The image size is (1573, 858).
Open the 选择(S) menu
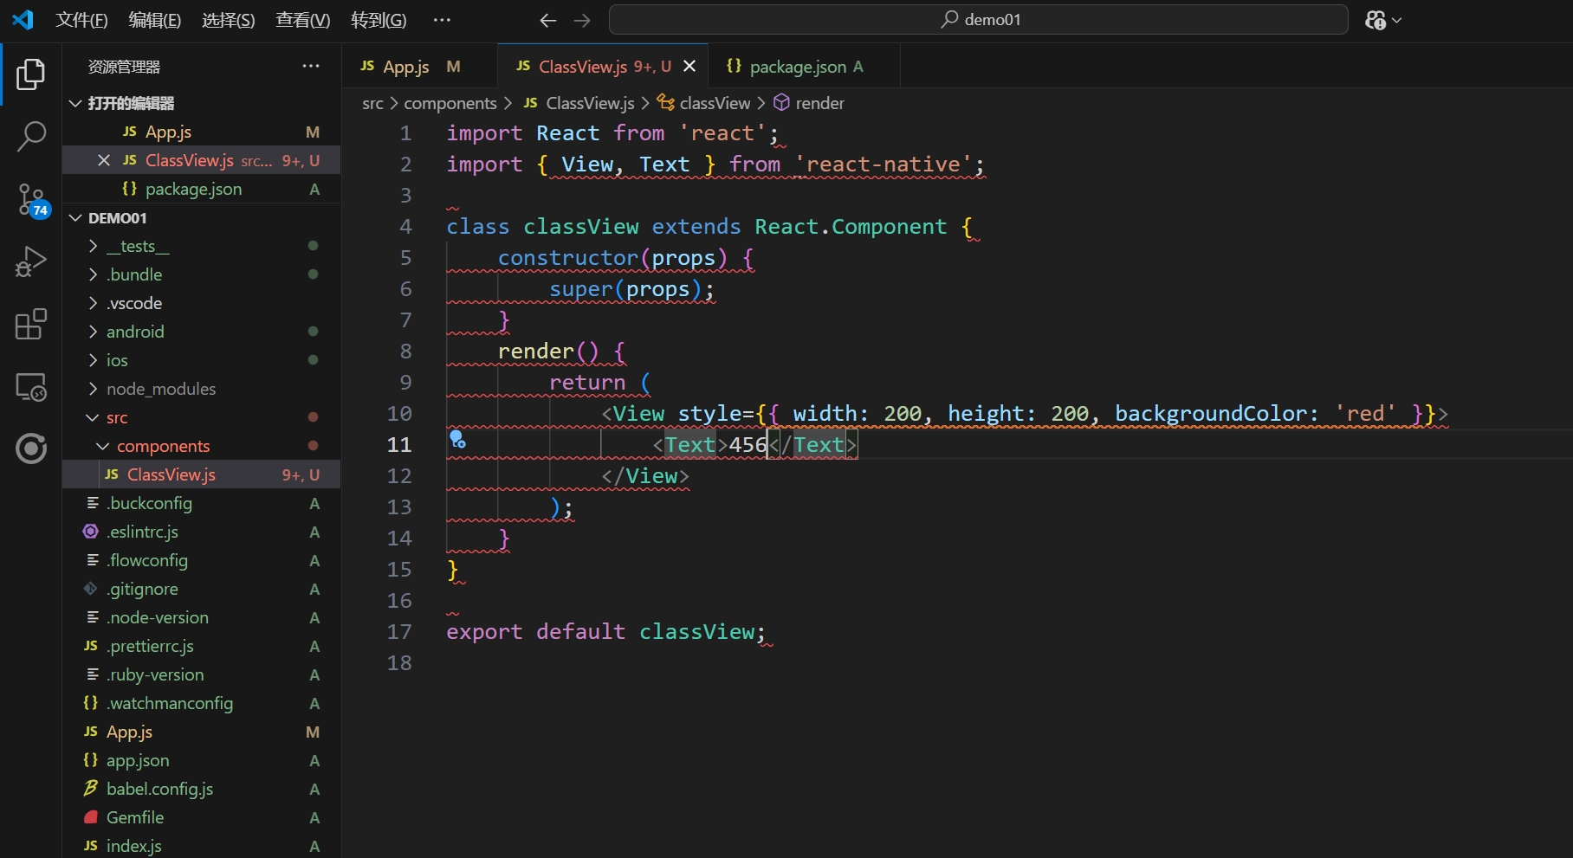click(x=229, y=20)
